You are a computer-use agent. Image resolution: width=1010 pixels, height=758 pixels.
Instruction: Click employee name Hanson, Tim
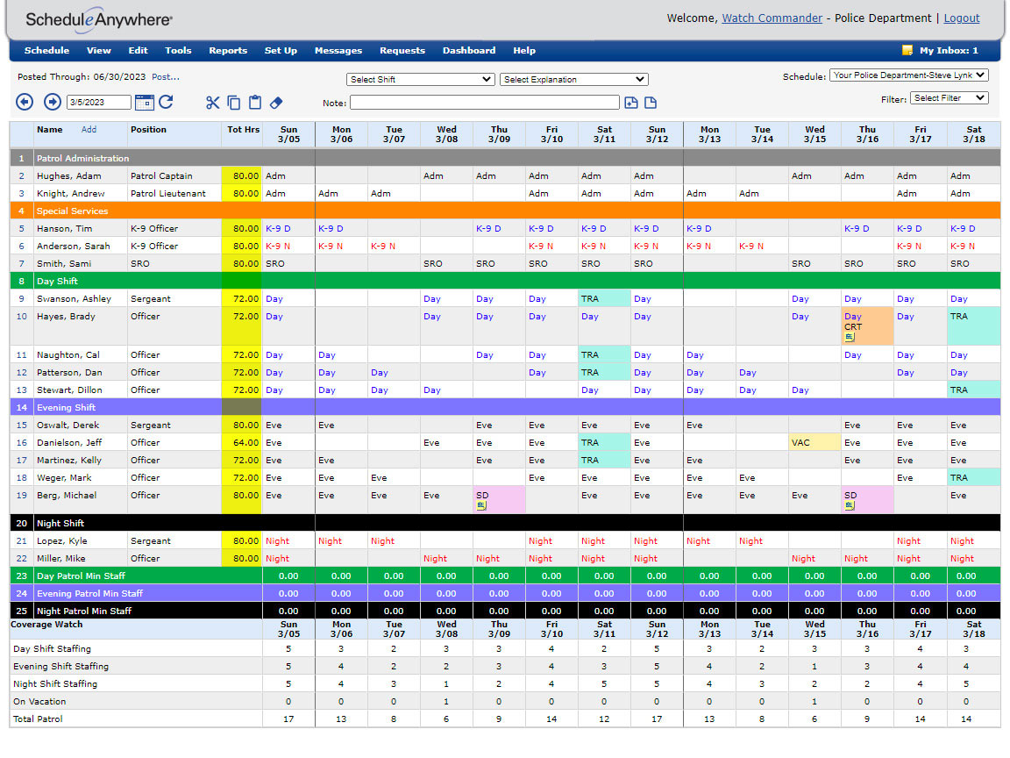[x=64, y=228]
